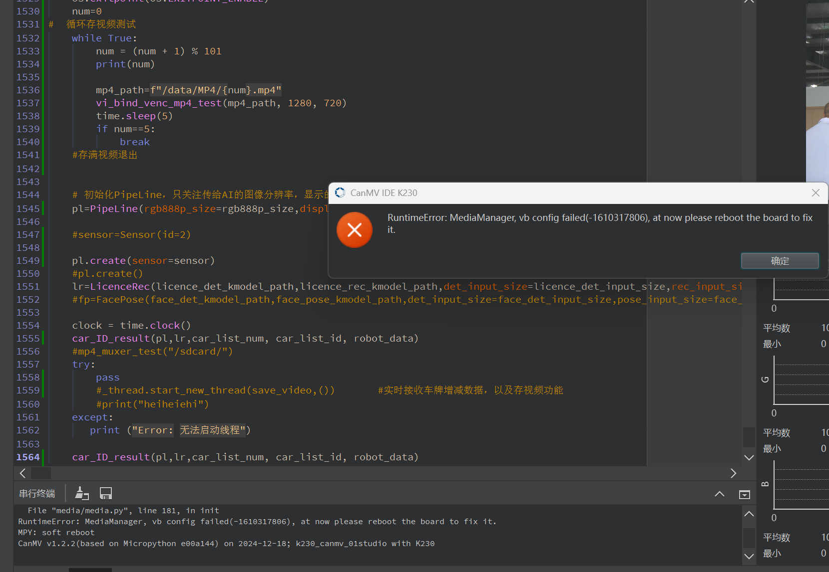
Task: Save serial terminal output with floppy icon
Action: (106, 494)
